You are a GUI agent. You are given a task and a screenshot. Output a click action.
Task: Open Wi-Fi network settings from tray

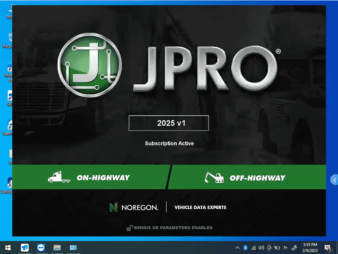(x=254, y=248)
